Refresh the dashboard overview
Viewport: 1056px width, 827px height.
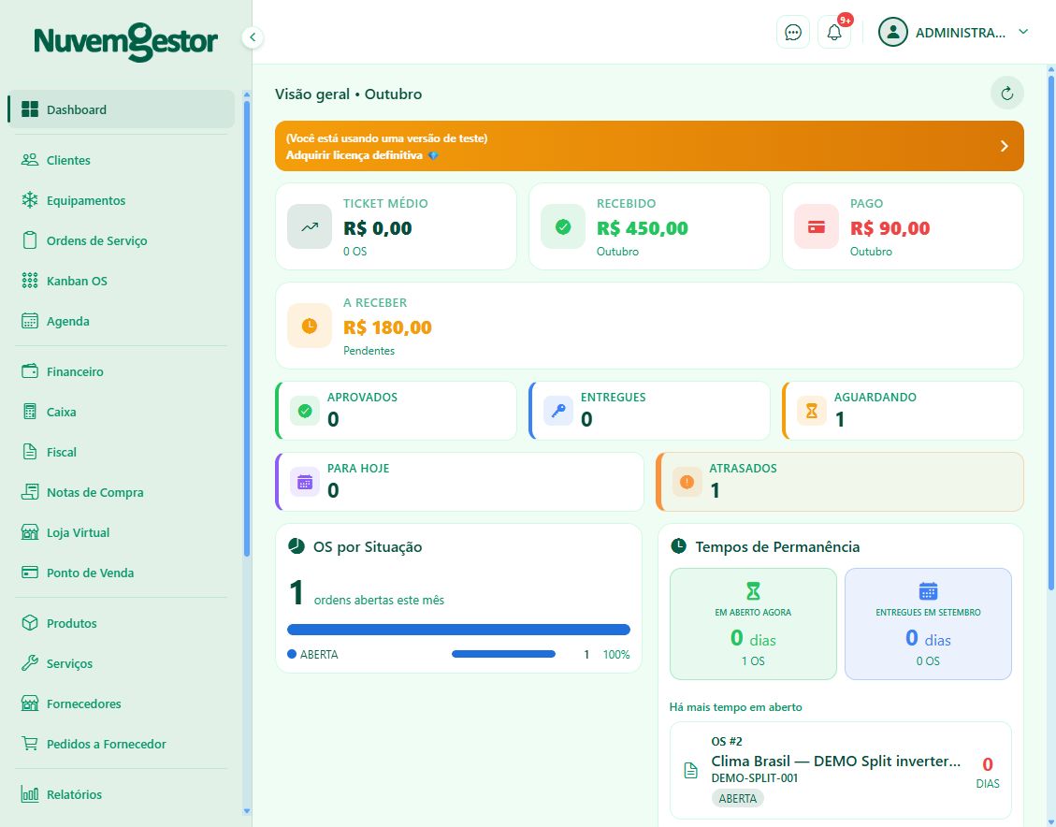[x=1006, y=94]
